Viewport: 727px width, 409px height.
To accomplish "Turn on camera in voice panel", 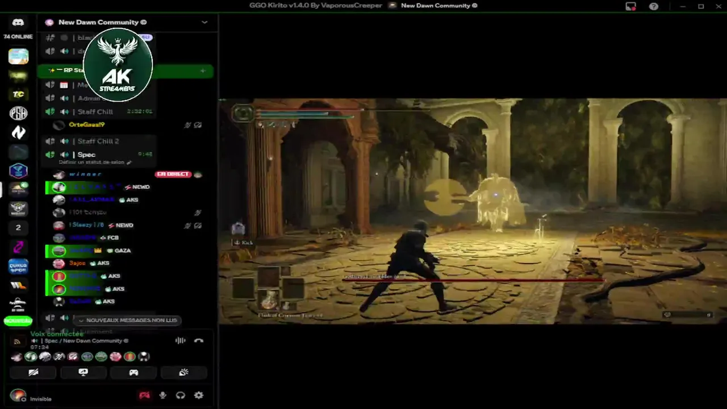I will (34, 373).
